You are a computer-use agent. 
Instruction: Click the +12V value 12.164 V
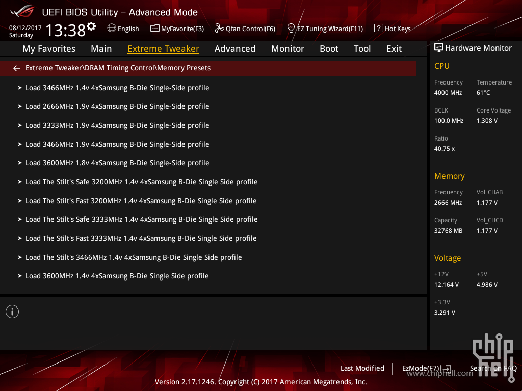point(447,285)
